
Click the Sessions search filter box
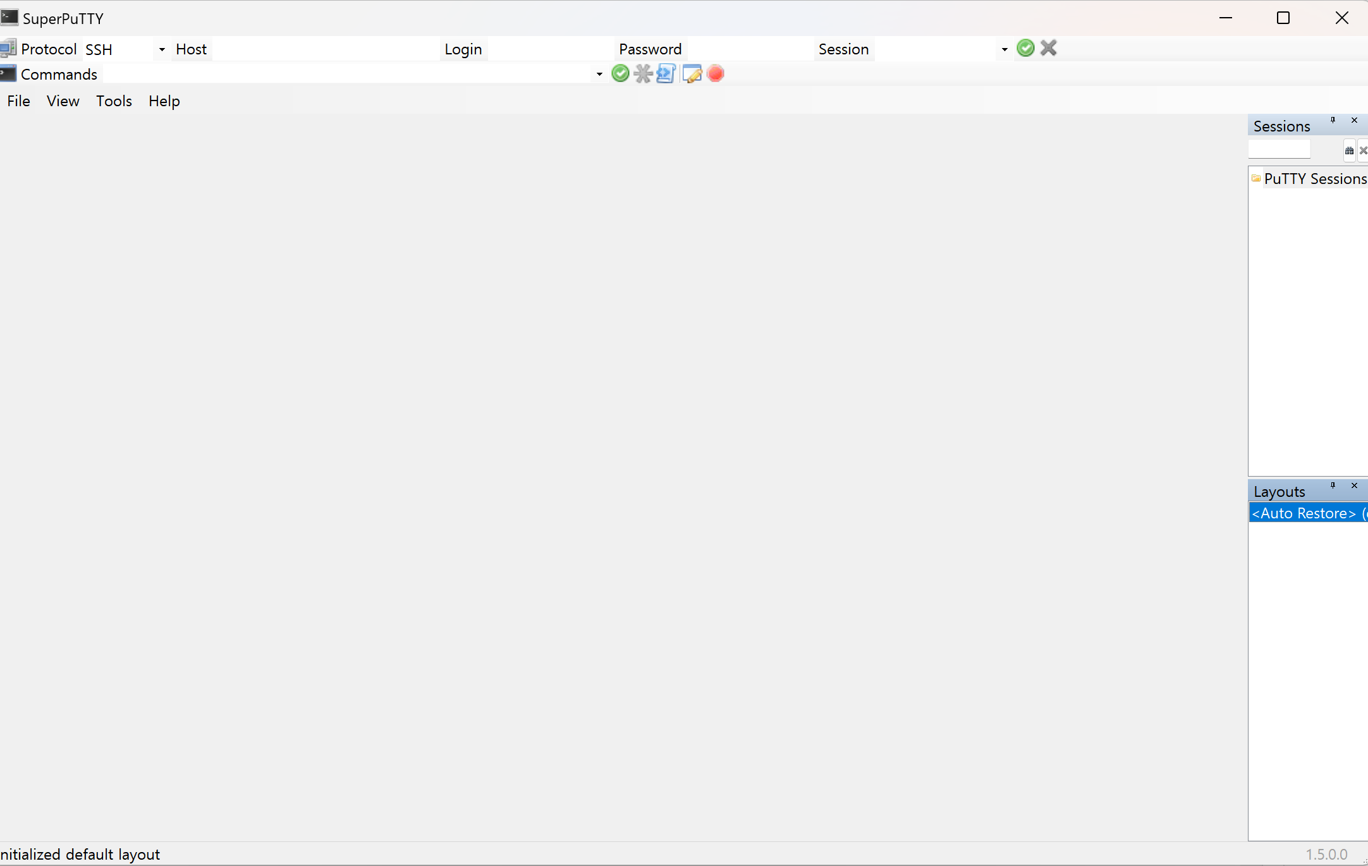[x=1279, y=150]
